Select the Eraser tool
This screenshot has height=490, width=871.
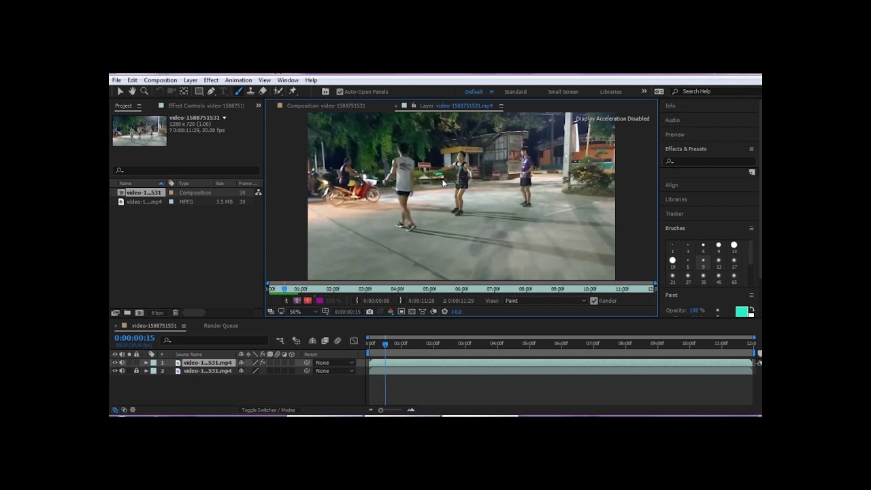click(263, 91)
